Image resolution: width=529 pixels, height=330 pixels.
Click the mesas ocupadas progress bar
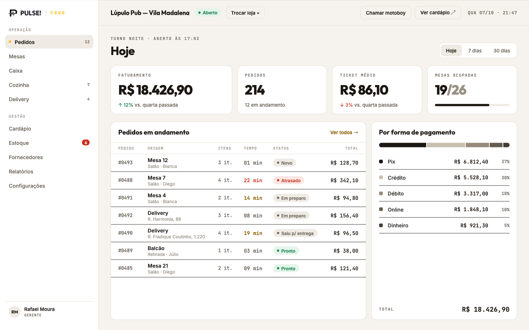pyautogui.click(x=472, y=105)
